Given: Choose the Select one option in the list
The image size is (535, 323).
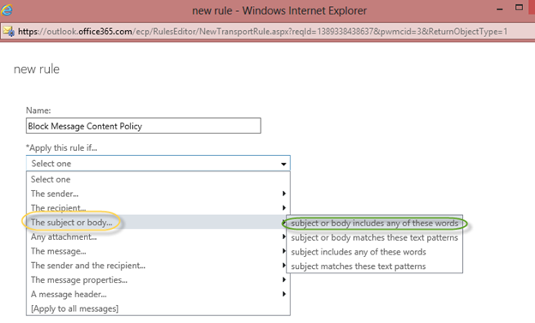Looking at the screenshot, I should [x=158, y=179].
